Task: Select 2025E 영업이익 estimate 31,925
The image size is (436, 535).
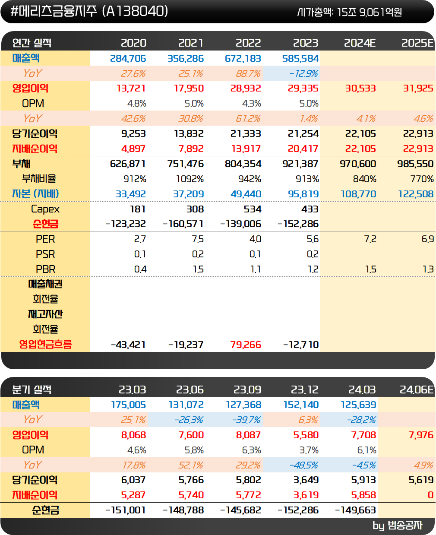Action: 418,88
